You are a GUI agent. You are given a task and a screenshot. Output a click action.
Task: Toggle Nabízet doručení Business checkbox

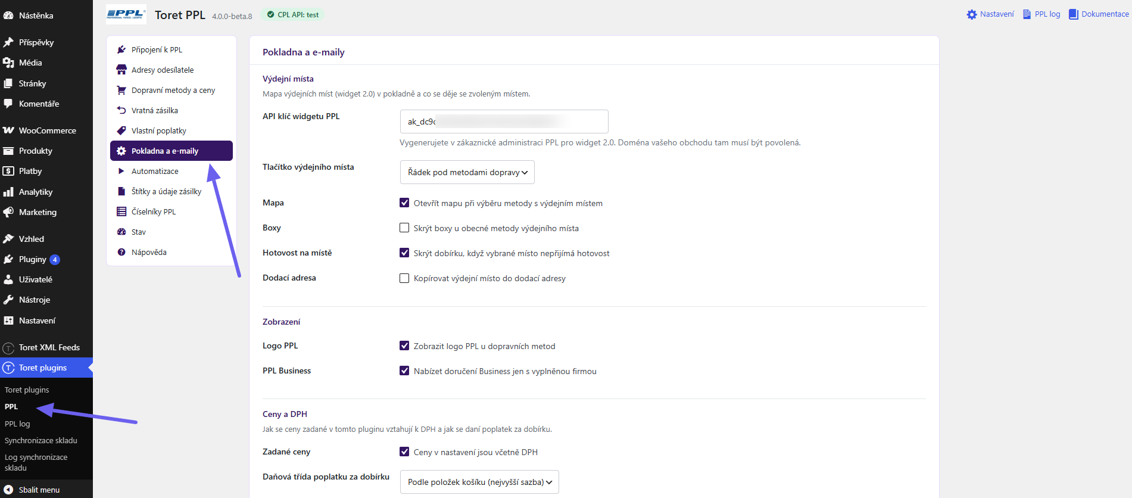[x=404, y=371]
